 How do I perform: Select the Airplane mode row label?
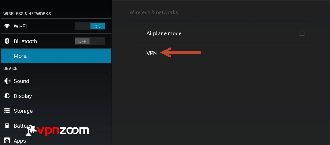pos(164,33)
